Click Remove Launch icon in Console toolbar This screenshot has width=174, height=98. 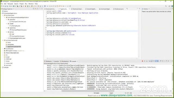tap(144, 61)
